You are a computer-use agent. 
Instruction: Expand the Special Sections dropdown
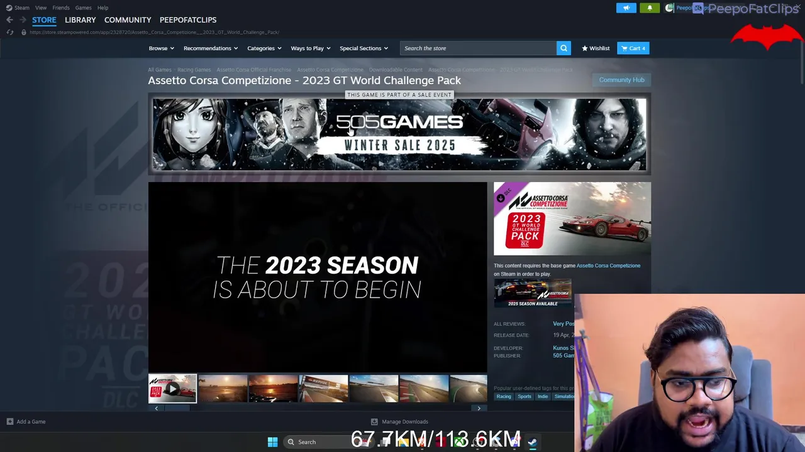pyautogui.click(x=364, y=48)
